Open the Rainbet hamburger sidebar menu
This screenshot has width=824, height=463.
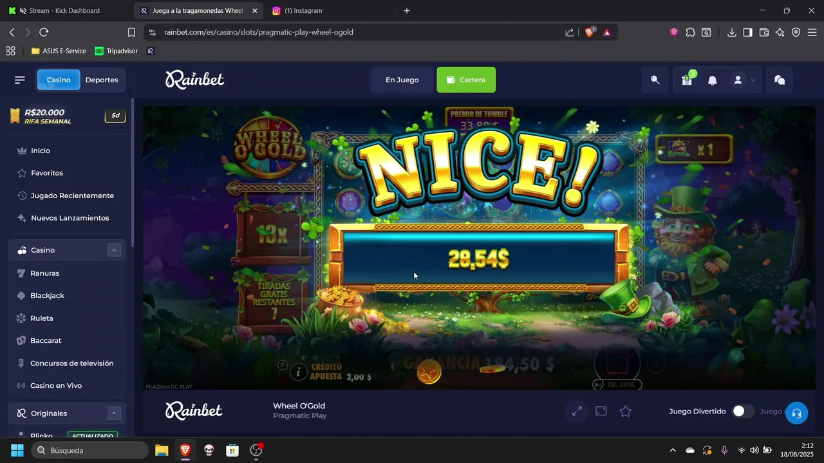click(x=20, y=80)
